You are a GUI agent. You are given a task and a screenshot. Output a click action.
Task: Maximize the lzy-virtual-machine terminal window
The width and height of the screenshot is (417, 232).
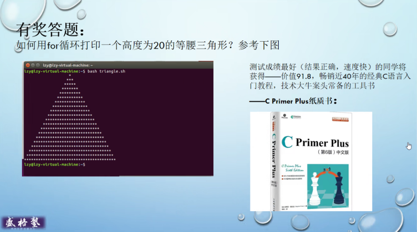(38, 65)
